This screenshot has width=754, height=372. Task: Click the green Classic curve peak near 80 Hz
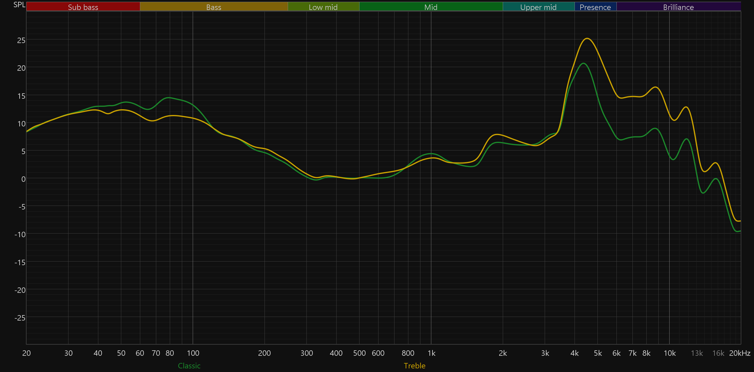[x=169, y=98]
